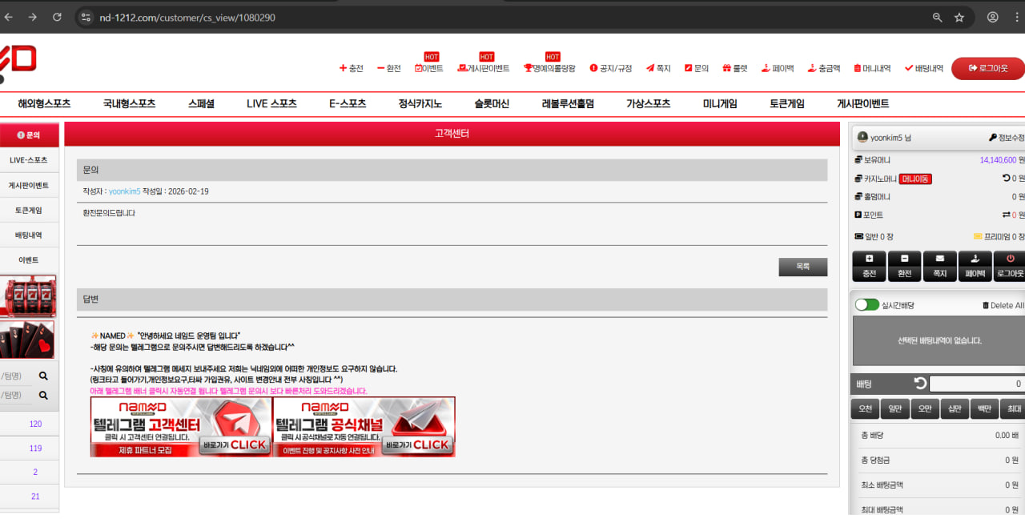
Task: Click the 텔레그램 고객센터 banner
Action: point(181,427)
